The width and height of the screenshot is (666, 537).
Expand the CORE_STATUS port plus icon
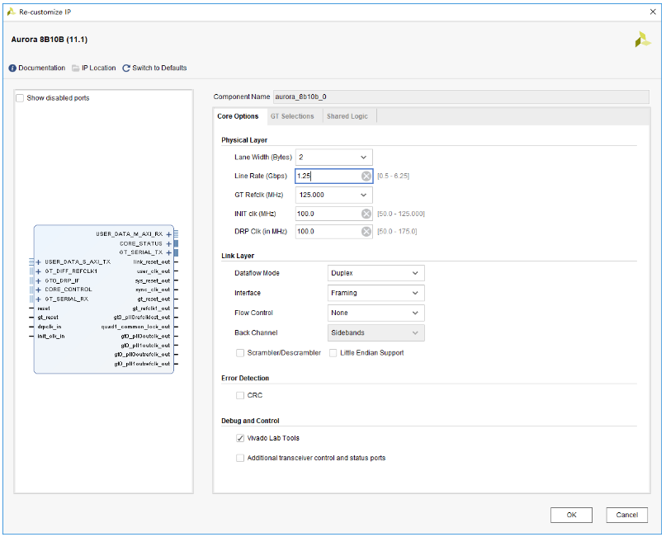[168, 244]
